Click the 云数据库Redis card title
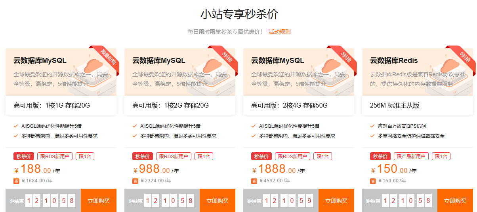 (x=394, y=61)
